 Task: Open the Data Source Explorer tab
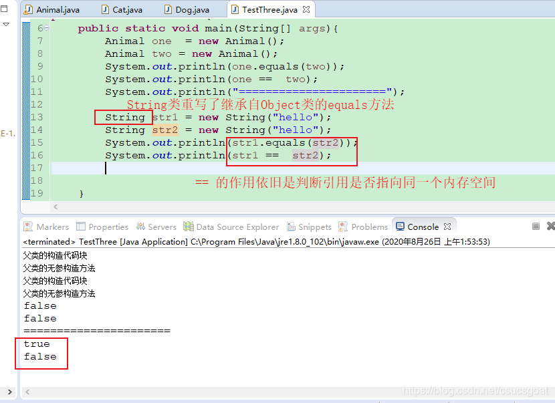click(x=231, y=227)
